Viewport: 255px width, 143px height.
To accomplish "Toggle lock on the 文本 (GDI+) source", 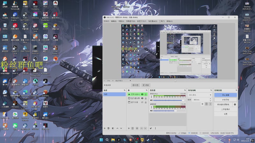I will click(146, 94).
